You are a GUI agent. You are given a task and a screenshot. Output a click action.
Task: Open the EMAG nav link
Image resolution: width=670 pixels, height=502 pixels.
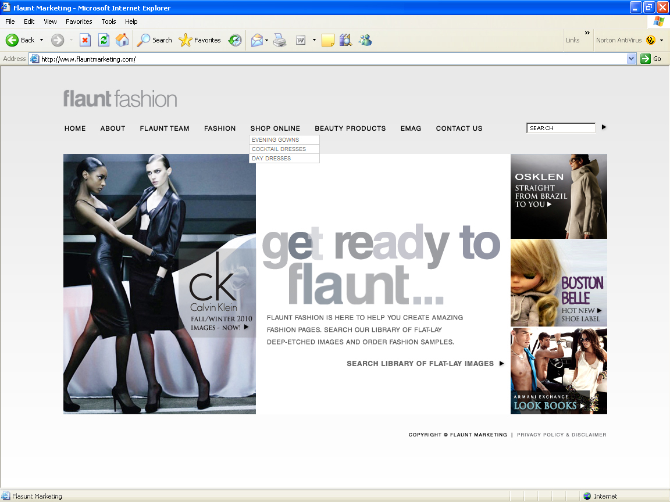(411, 128)
